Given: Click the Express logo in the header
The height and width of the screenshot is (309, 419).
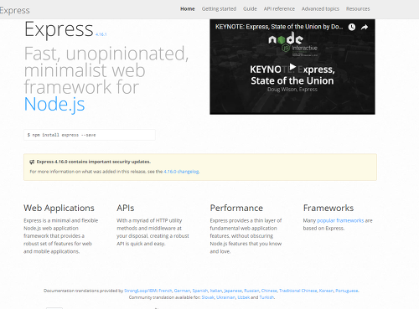Looking at the screenshot, I should point(14,10).
